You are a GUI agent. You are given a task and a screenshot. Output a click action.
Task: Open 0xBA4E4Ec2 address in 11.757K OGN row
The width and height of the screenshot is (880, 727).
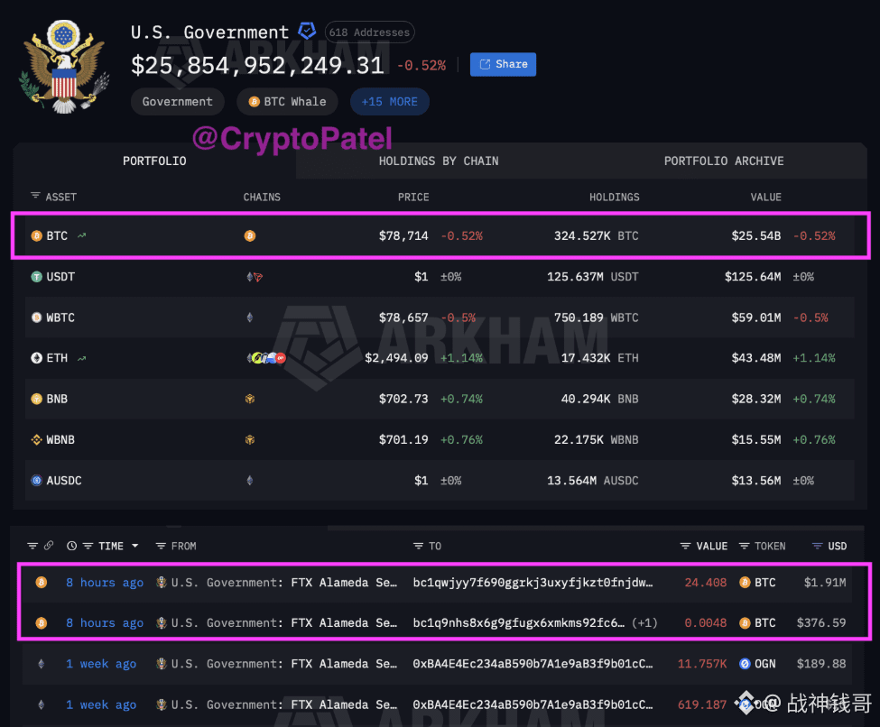click(533, 664)
